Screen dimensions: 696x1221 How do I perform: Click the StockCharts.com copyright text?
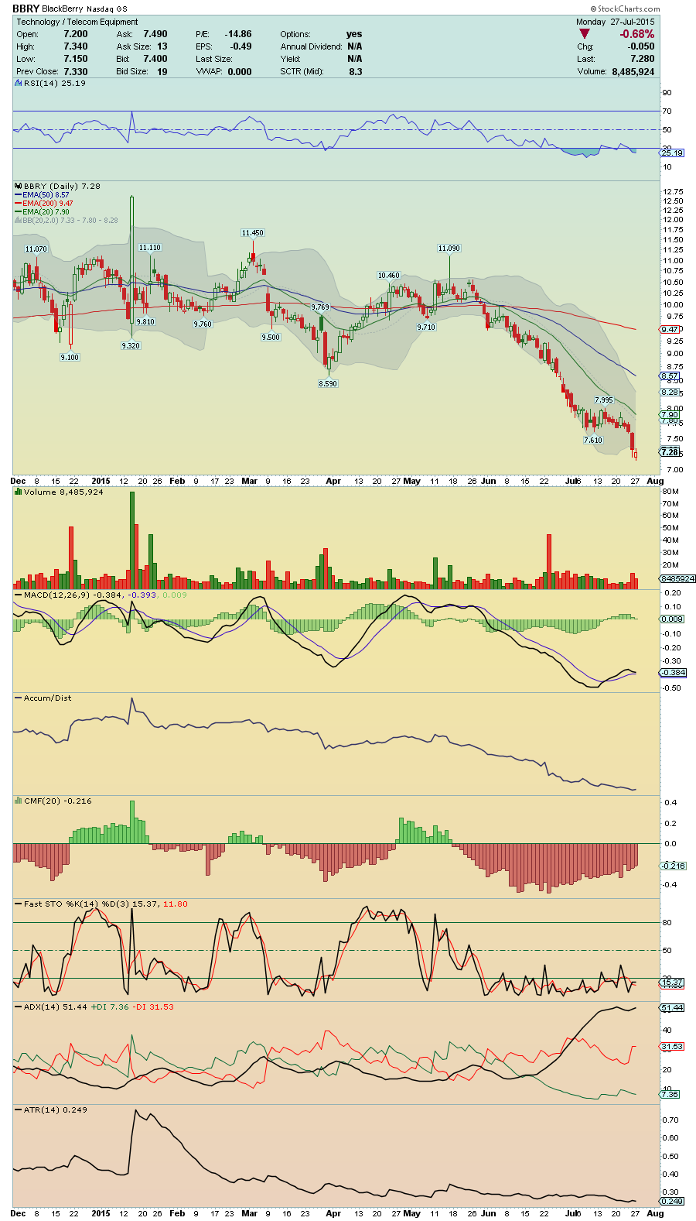626,9
